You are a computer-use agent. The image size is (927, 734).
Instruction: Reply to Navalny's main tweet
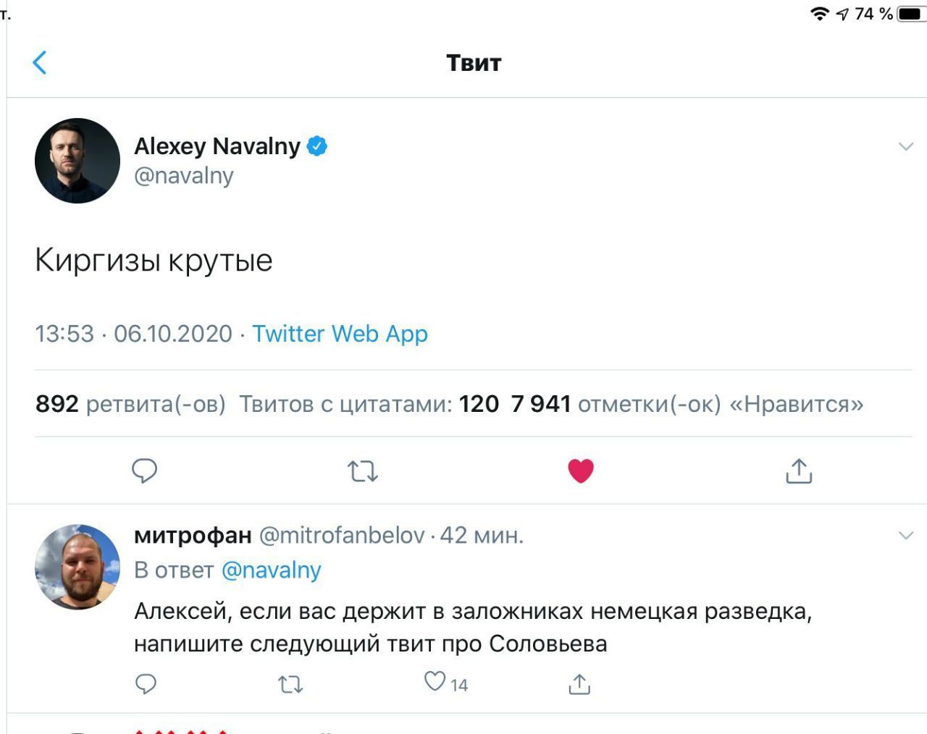[144, 471]
